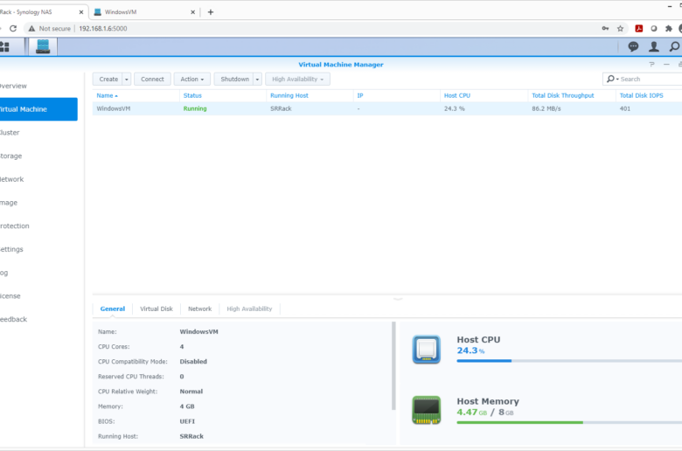Open the notifications chat bubble icon

[633, 46]
